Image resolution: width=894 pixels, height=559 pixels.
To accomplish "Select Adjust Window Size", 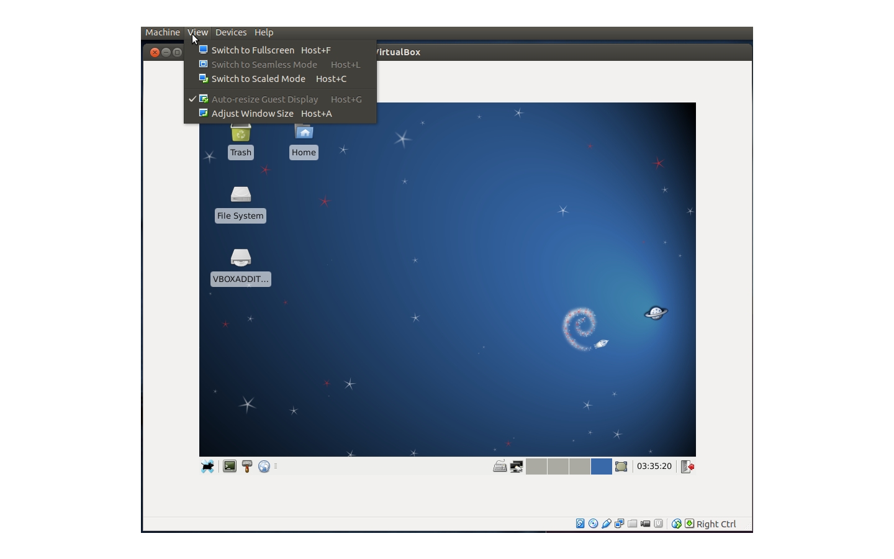I will click(280, 114).
